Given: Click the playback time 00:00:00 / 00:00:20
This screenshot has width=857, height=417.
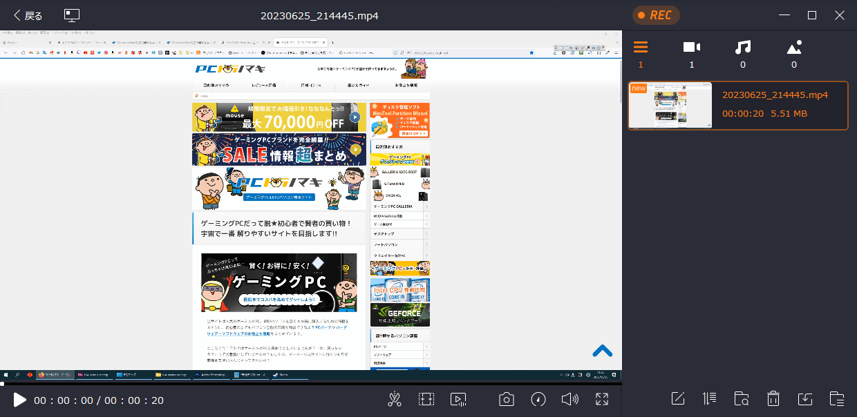Looking at the screenshot, I should point(99,400).
